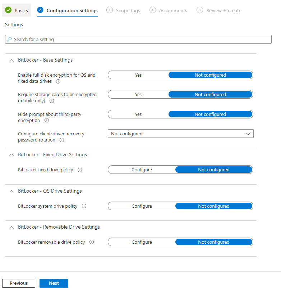Click info icon for BitLocker removable drive policy
The width and height of the screenshot is (281, 288).
point(92,242)
